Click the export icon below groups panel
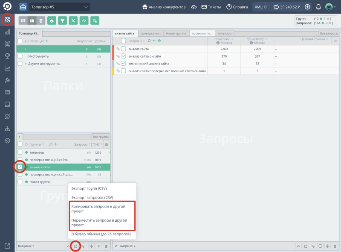 (75, 246)
